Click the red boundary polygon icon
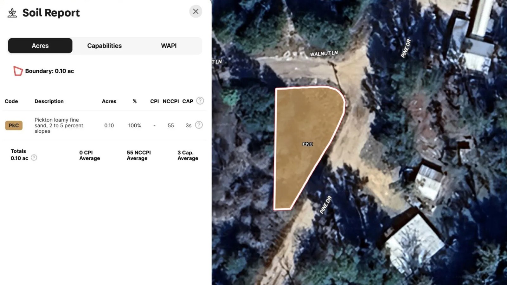507x285 pixels. pos(18,71)
